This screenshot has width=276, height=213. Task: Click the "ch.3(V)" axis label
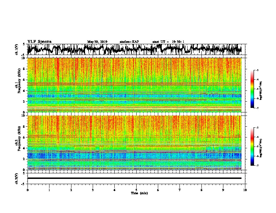click(17, 179)
